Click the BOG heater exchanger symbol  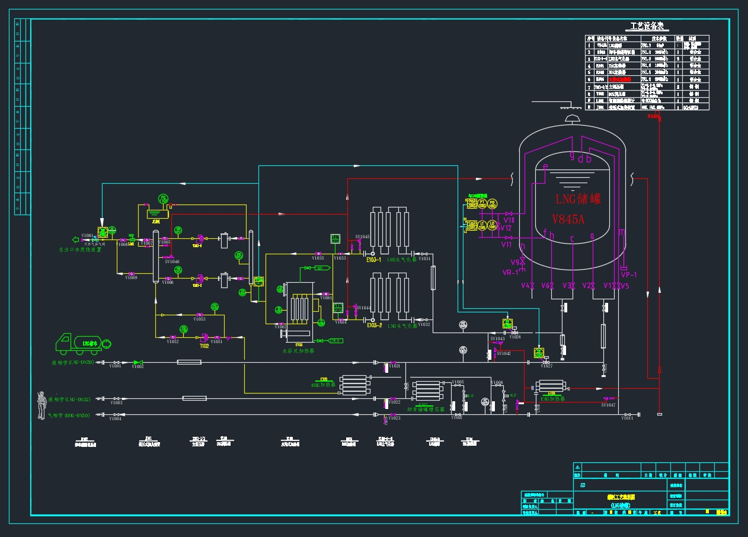coord(354,386)
